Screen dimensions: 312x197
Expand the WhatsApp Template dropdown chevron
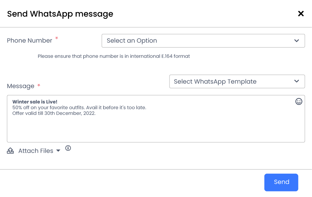296,81
